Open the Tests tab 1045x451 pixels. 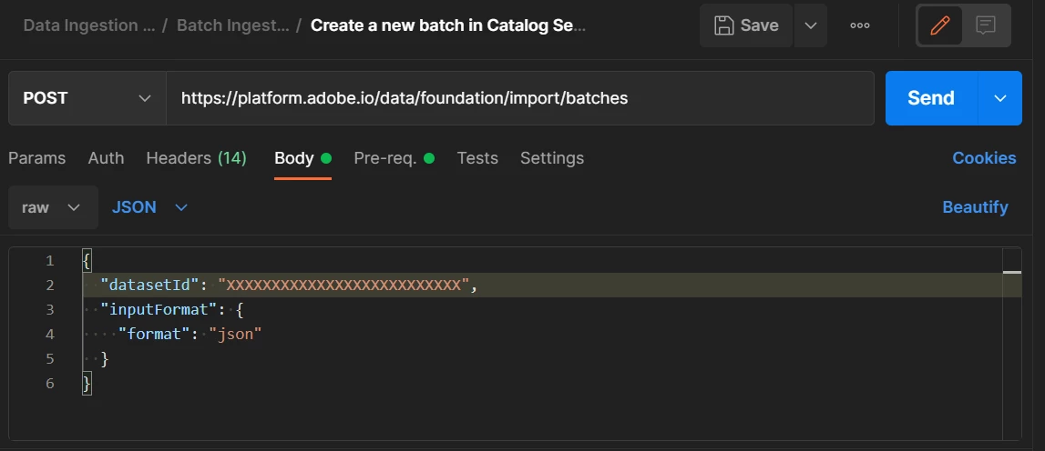[477, 158]
